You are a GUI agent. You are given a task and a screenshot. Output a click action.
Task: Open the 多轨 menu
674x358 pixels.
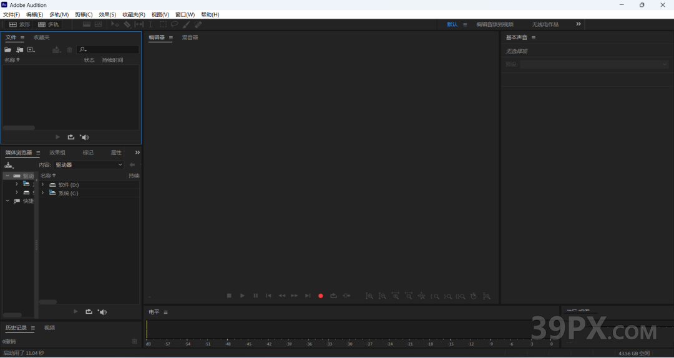[x=59, y=14]
